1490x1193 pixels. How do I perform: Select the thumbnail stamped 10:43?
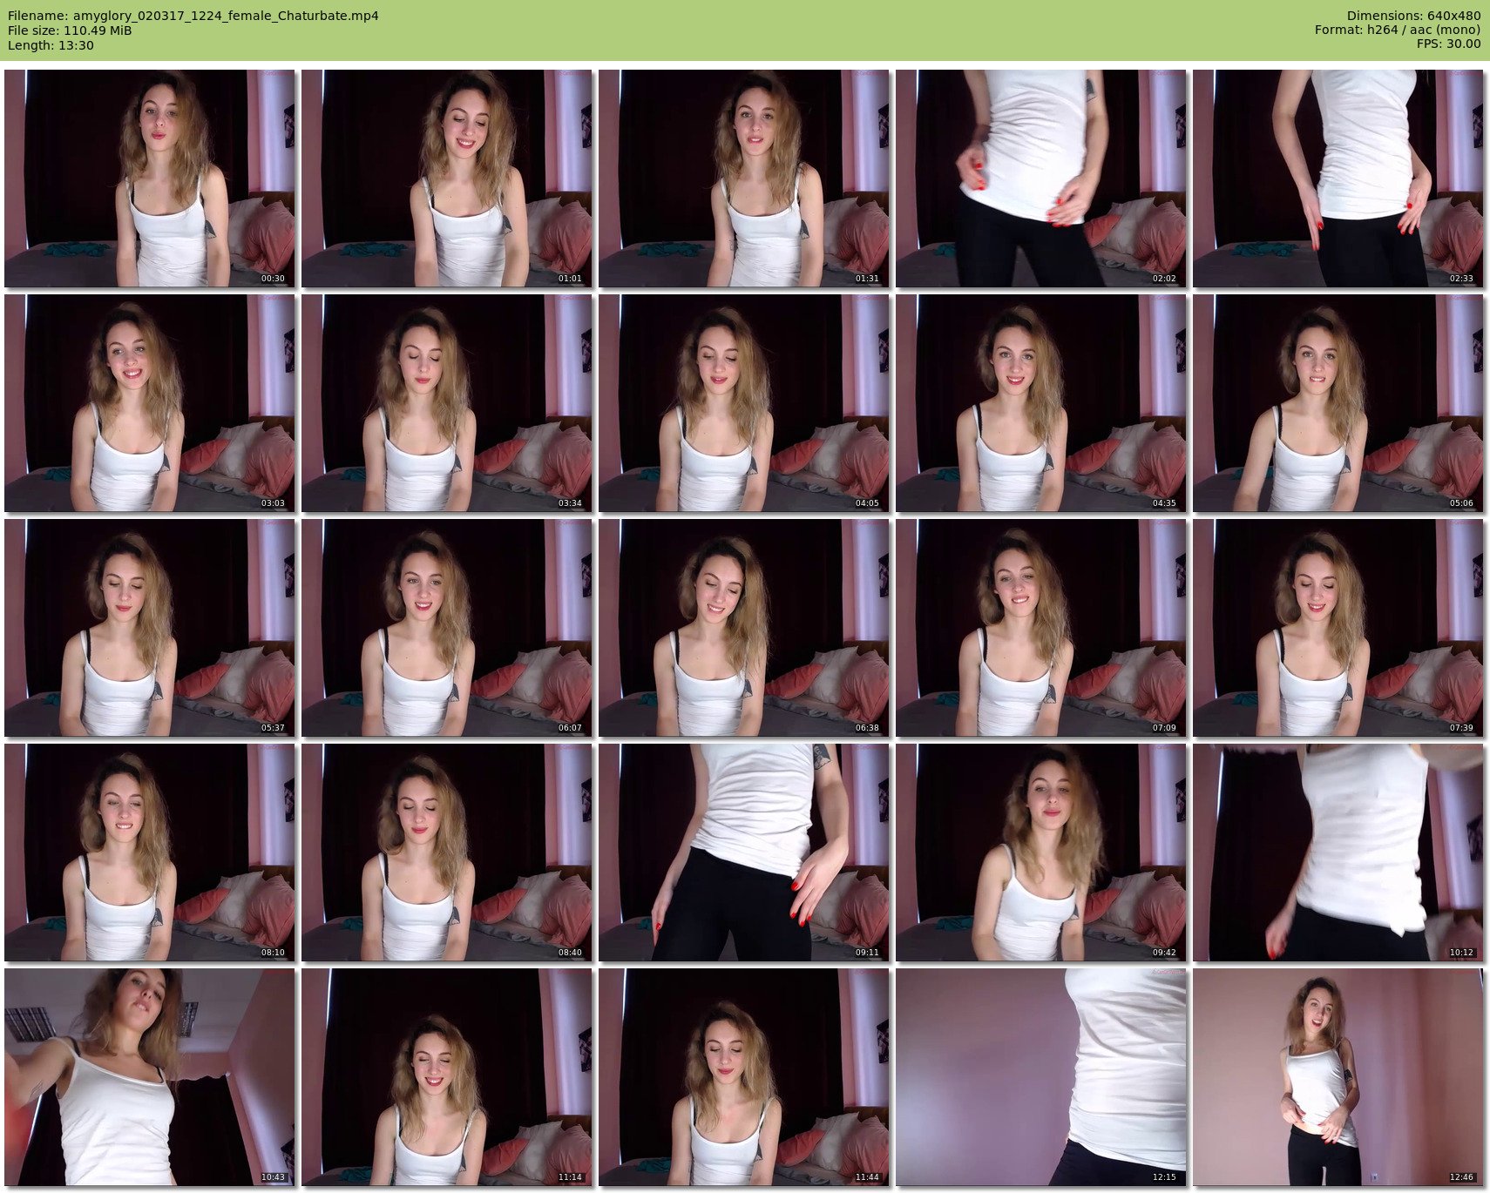click(150, 1077)
